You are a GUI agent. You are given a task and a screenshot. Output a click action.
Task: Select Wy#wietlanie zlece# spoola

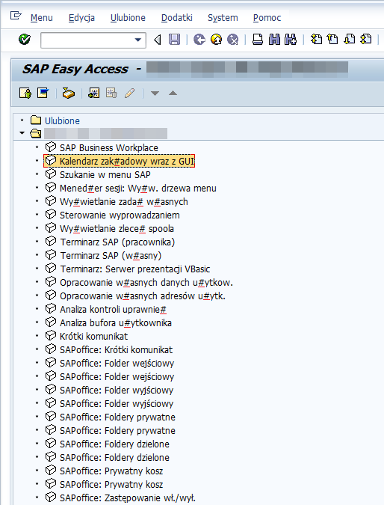click(x=117, y=229)
